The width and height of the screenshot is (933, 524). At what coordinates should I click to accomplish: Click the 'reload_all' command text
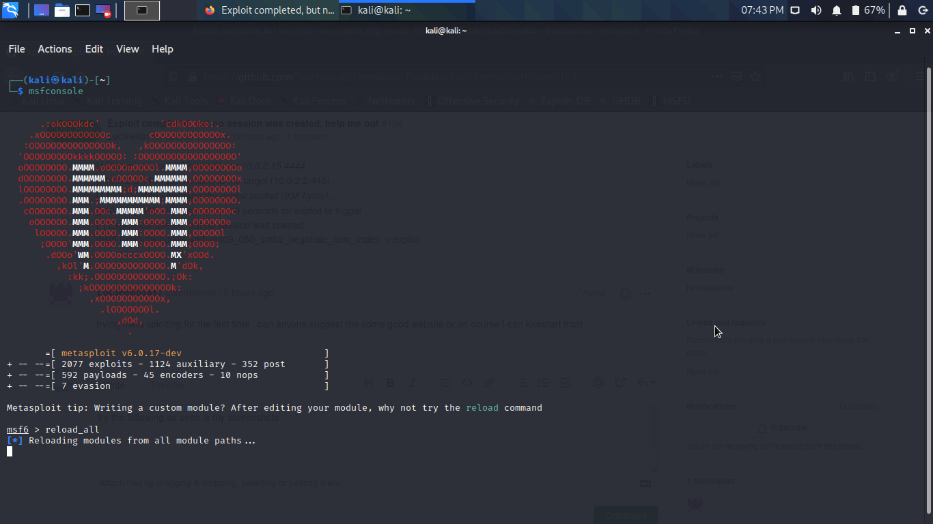(x=72, y=430)
